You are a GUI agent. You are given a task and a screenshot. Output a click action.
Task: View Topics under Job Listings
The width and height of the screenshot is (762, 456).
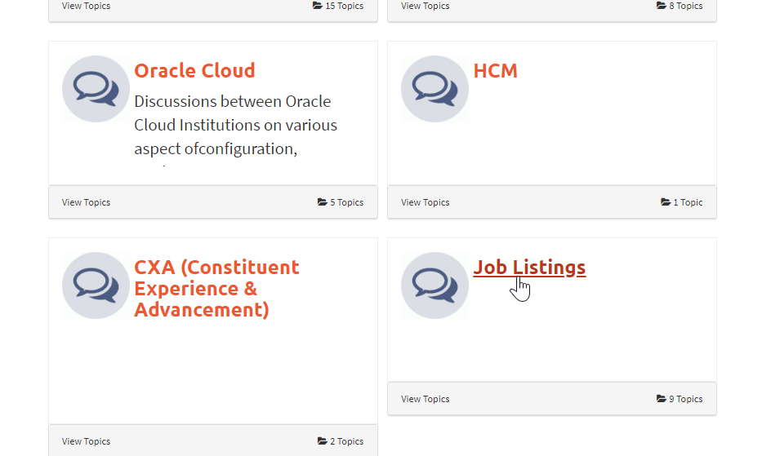click(x=425, y=399)
